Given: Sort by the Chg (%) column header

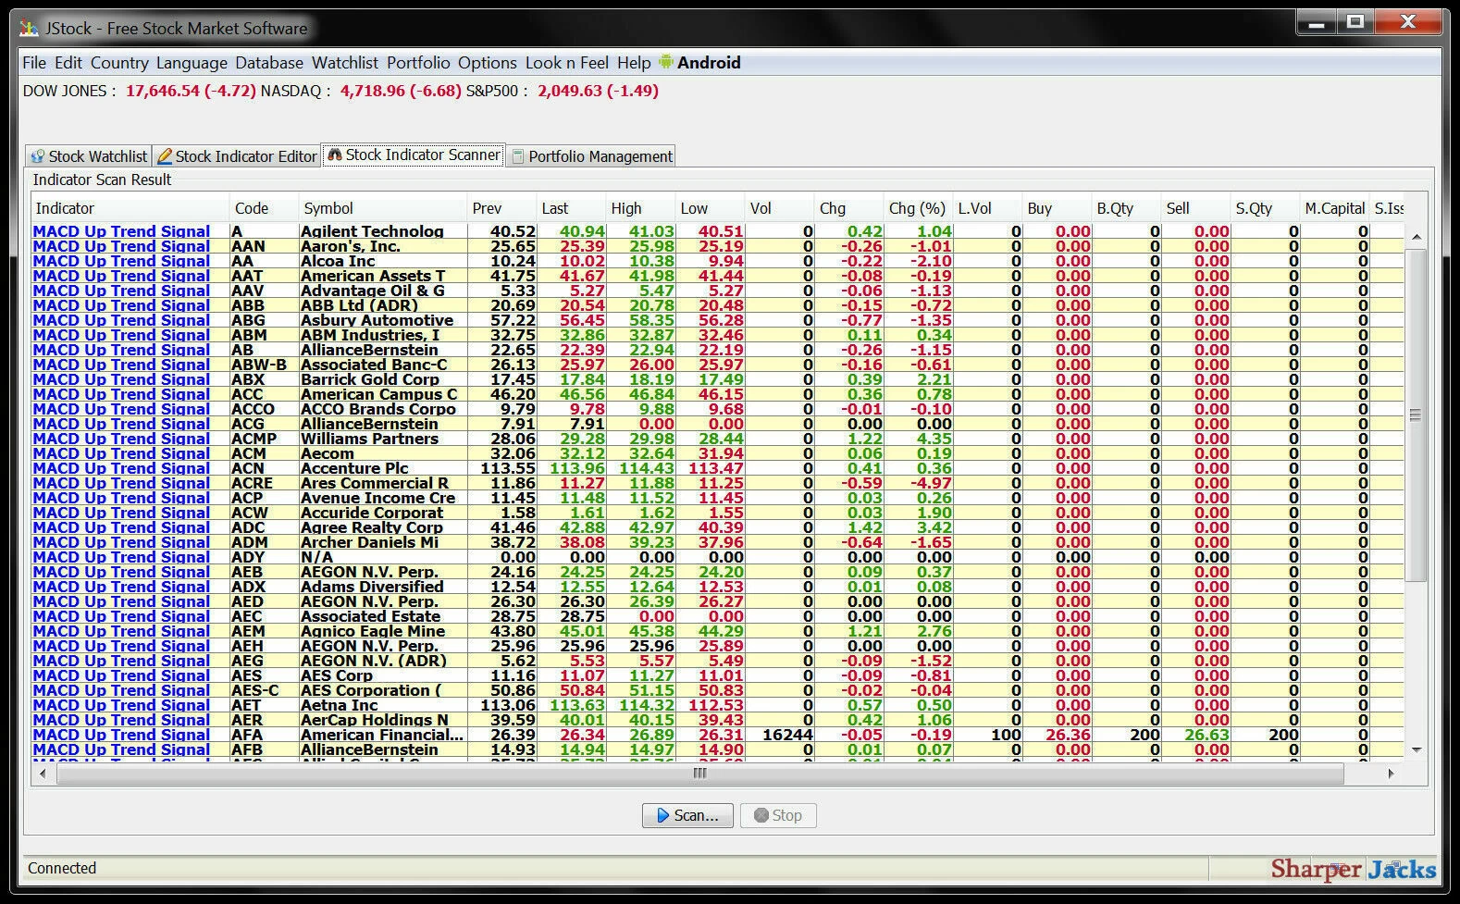Looking at the screenshot, I should coord(919,208).
